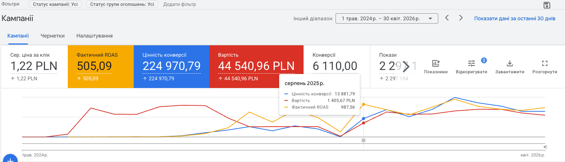This screenshot has height=162, width=565.
Task: Click the chart insights sparkle icon
Action: click(545, 147)
